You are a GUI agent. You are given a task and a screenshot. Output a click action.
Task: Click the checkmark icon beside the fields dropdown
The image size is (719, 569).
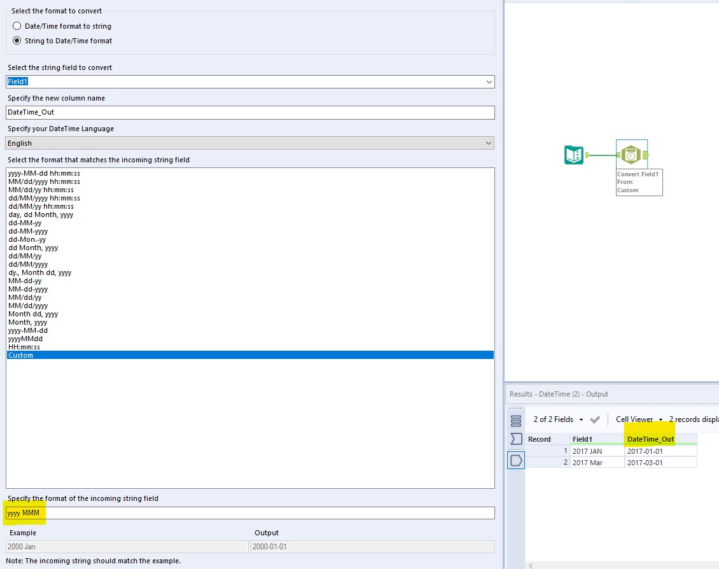tap(595, 419)
